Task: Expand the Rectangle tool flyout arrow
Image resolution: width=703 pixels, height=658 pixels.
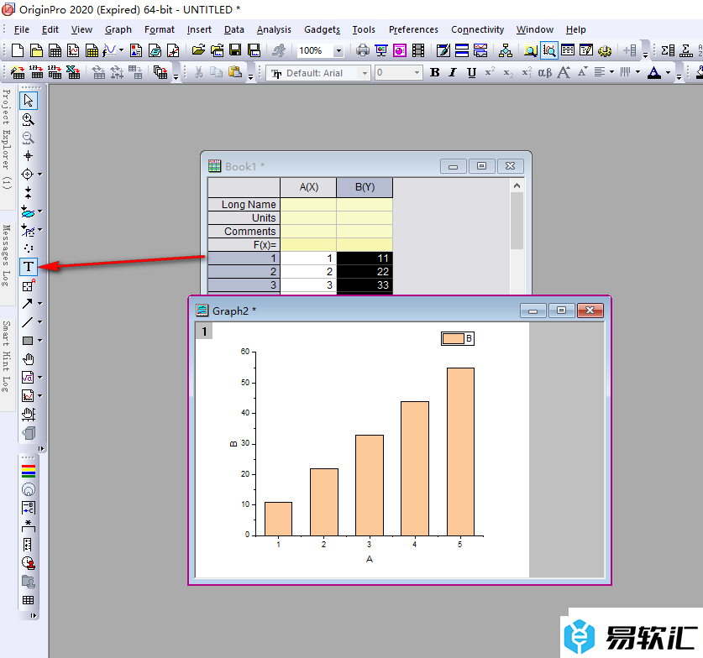Action: (40, 341)
